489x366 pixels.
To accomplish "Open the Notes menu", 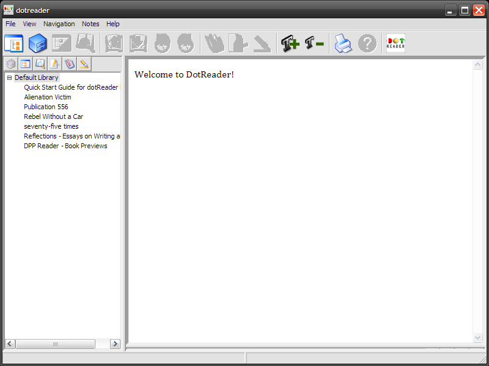I will 90,24.
